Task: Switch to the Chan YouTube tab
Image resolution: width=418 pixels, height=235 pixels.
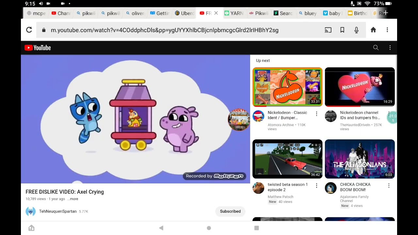Action: [x=61, y=13]
